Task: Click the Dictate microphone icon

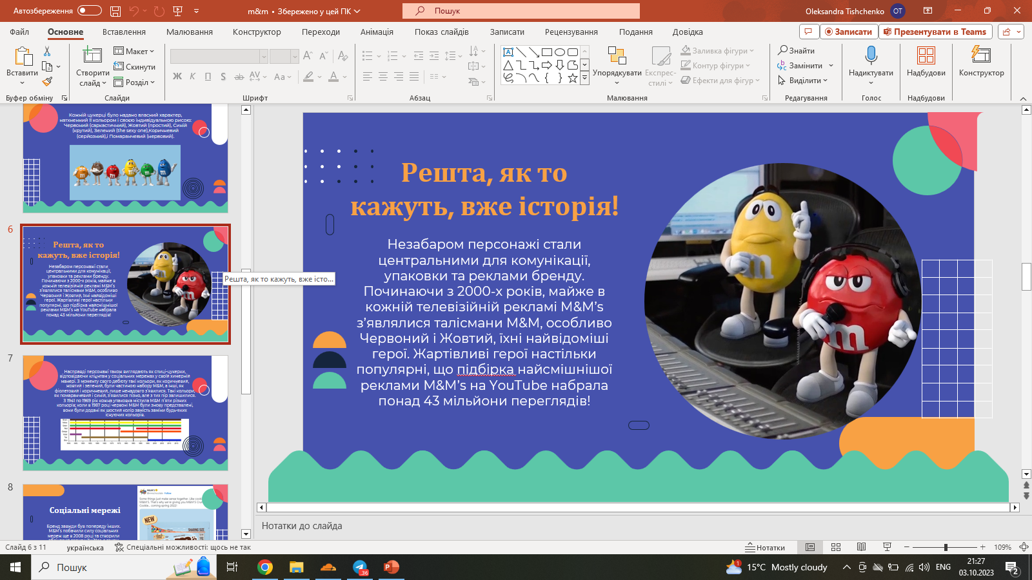Action: tap(871, 55)
